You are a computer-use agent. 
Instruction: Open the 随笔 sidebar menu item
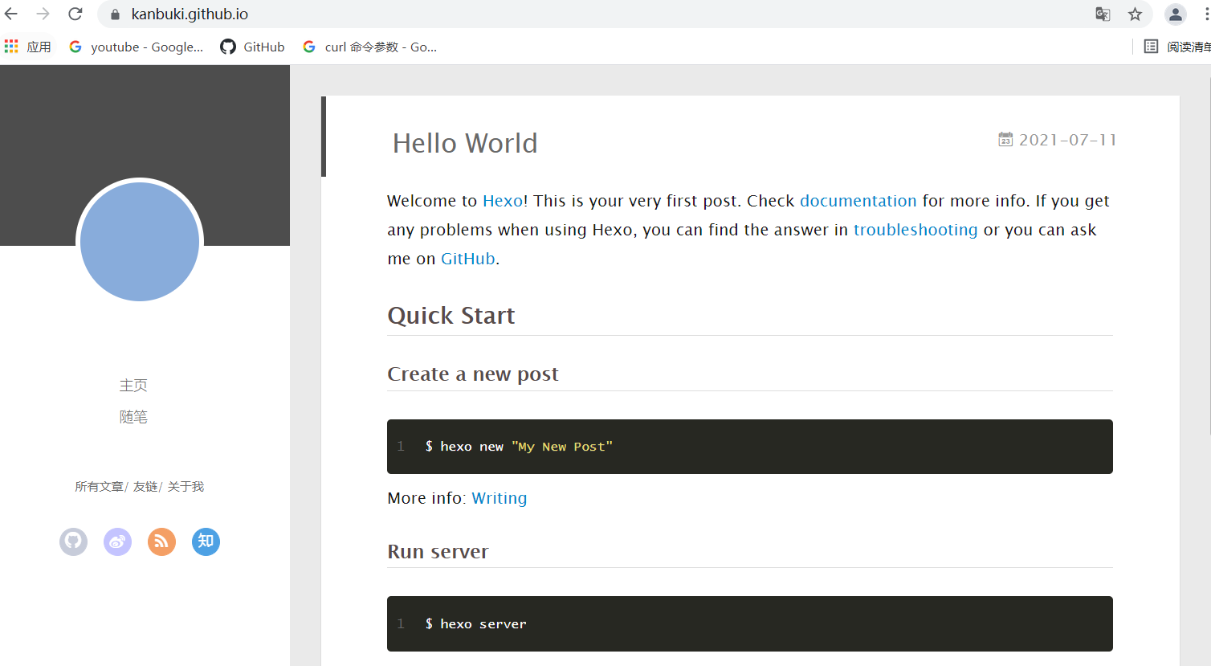133,417
